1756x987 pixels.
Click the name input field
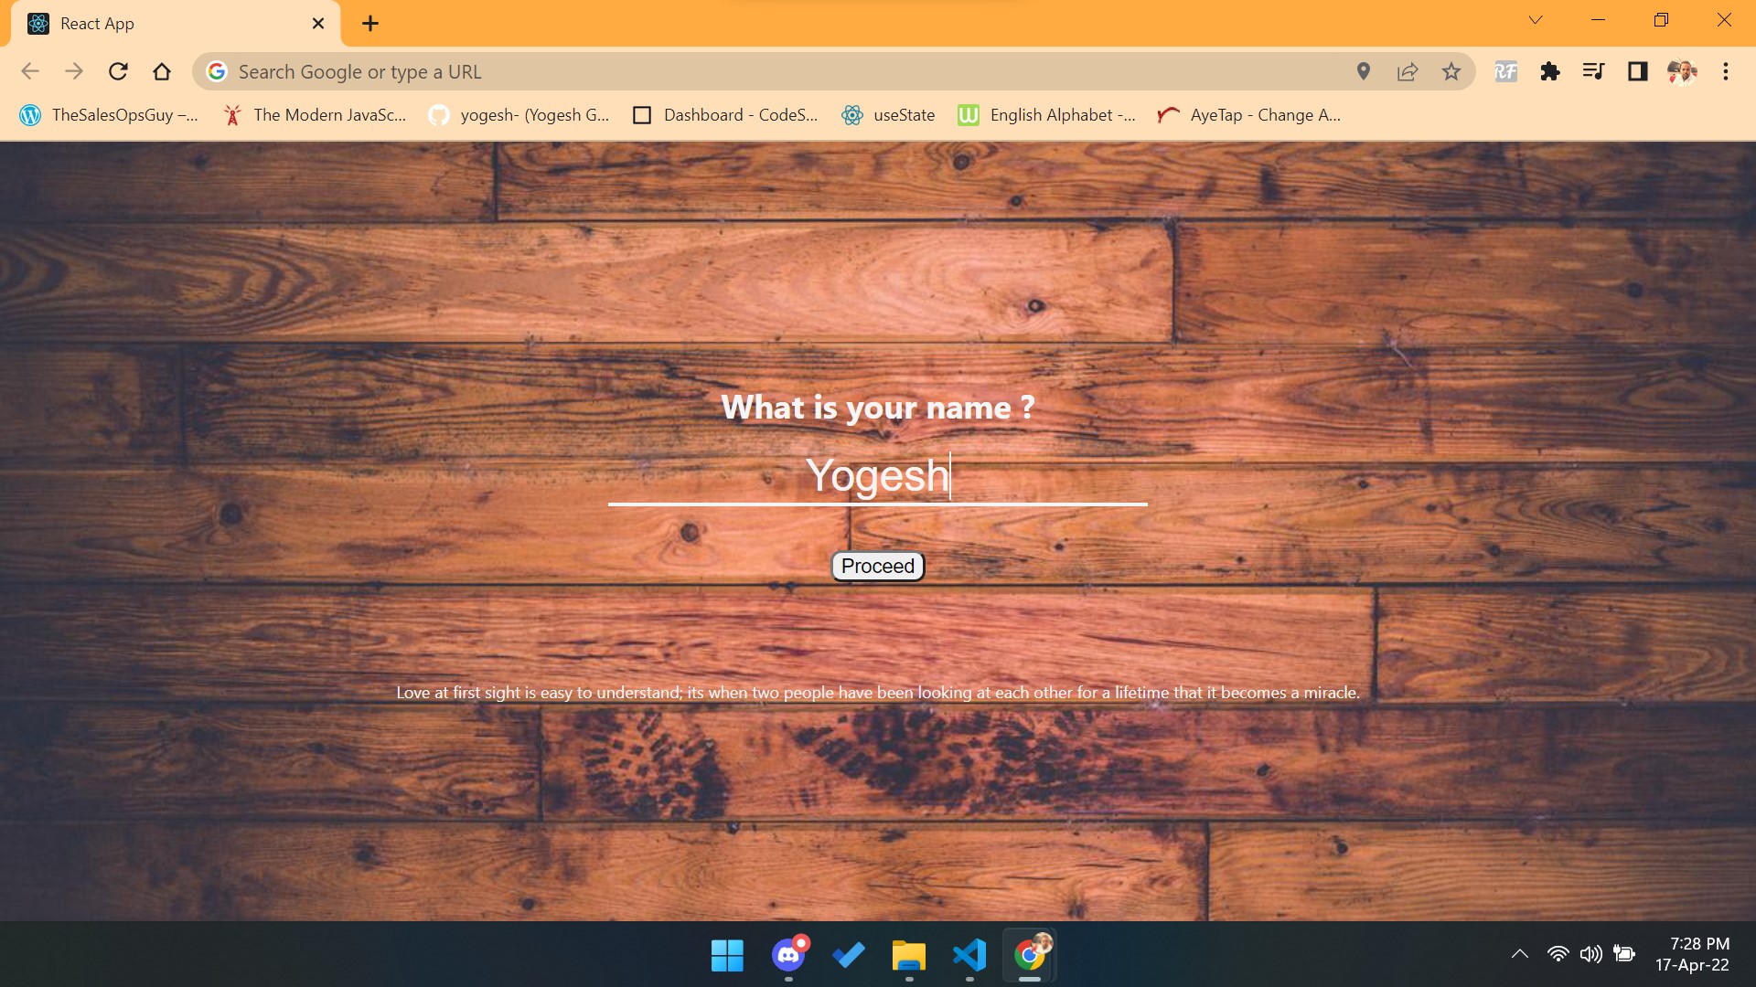pos(877,476)
